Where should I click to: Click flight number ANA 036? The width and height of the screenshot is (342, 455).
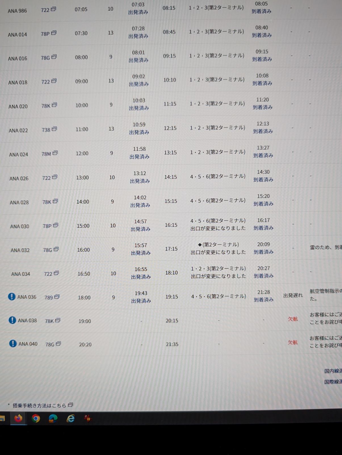click(27, 297)
